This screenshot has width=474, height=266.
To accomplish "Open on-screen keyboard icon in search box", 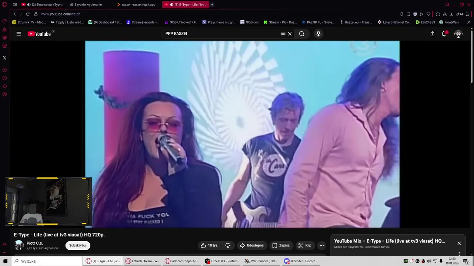I will tap(283, 34).
